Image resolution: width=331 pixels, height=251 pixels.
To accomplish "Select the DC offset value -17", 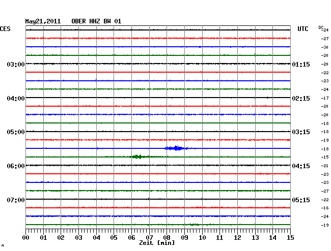I will [325, 98].
